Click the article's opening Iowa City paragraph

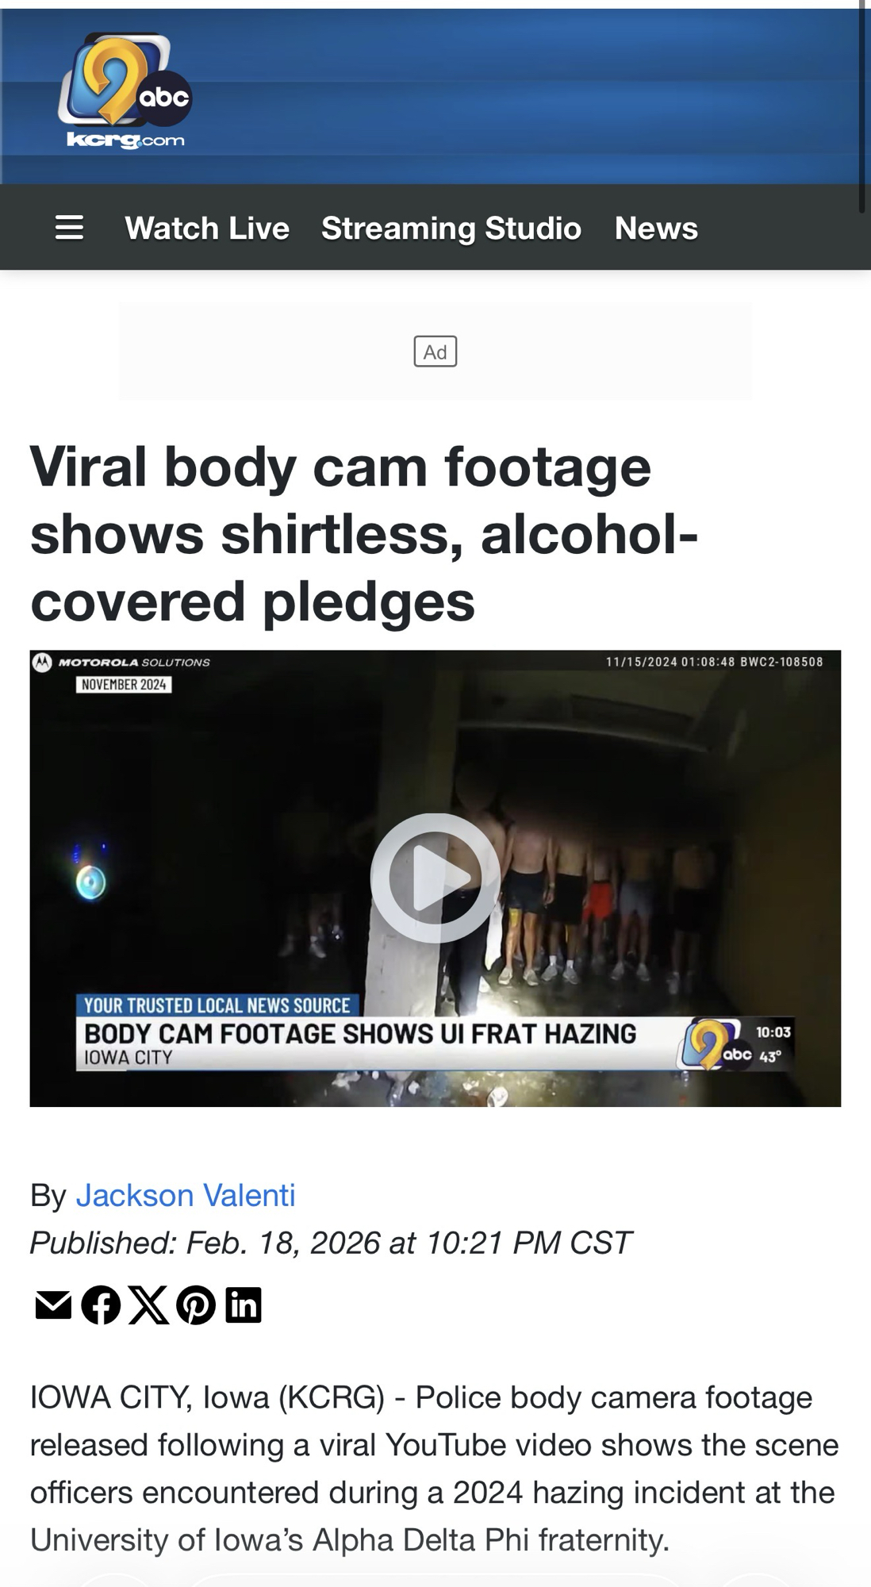pyautogui.click(x=435, y=1468)
